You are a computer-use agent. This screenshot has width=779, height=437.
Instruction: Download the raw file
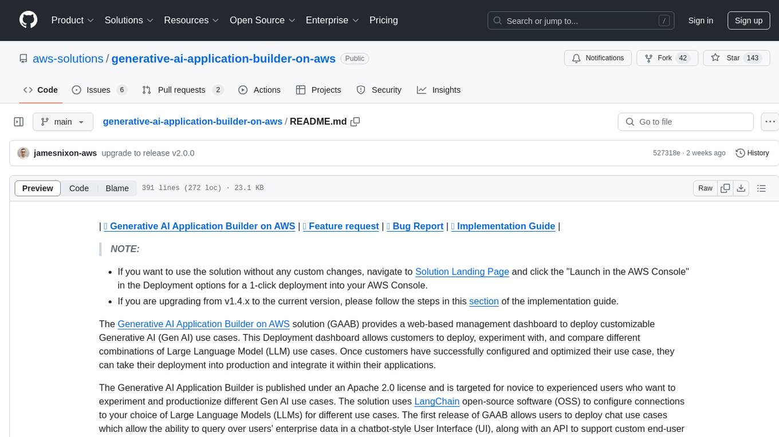(741, 188)
